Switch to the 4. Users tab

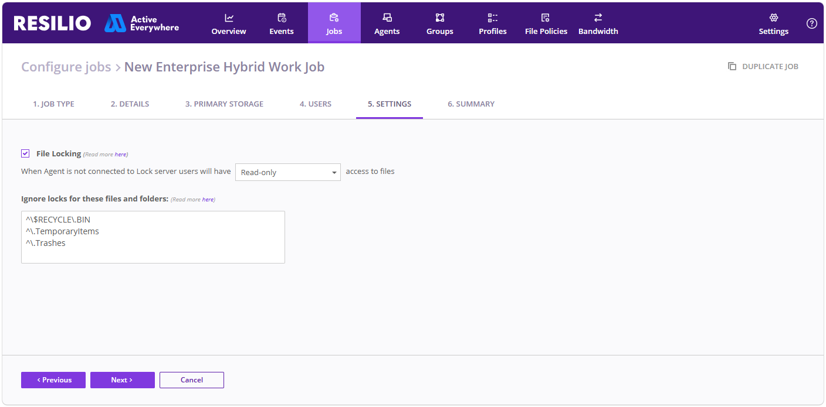(316, 104)
